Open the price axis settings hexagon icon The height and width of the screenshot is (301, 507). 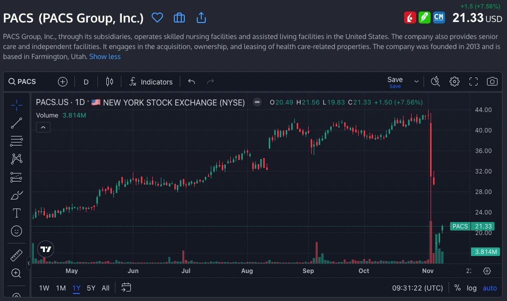[487, 271]
